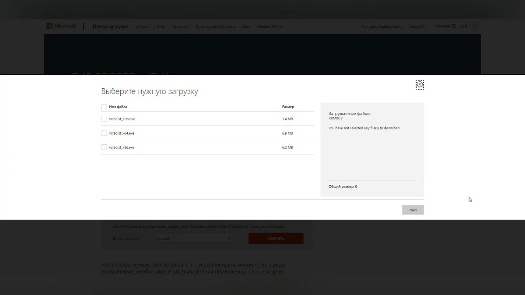Check the vcredist_arm.exe checkbox
Screen dimensions: 525x295
104,119
